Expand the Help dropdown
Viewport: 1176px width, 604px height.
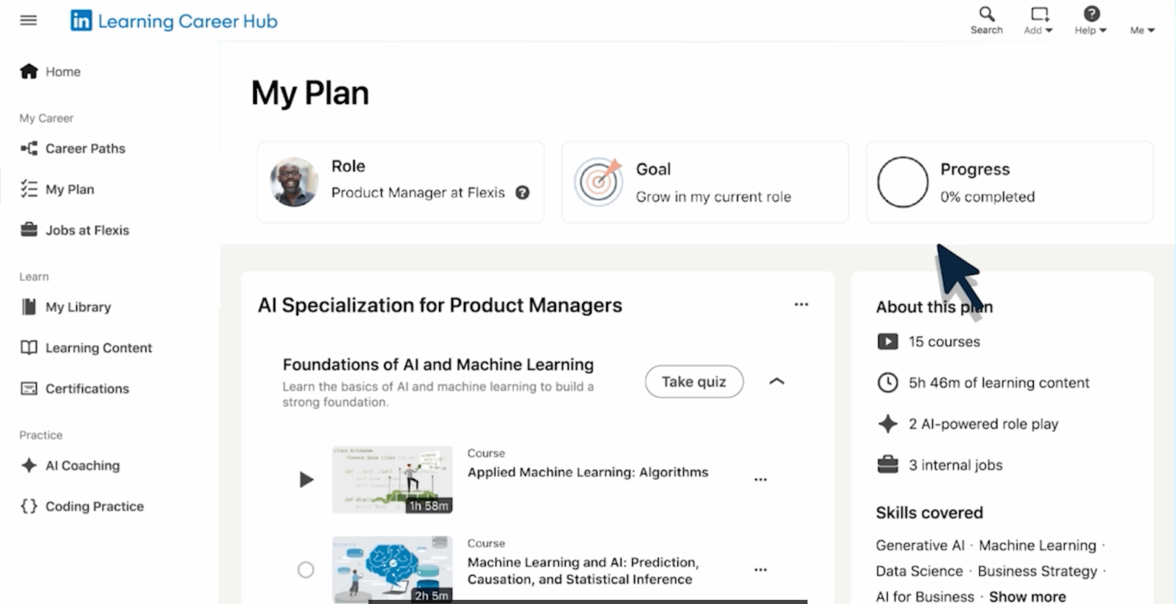(x=1091, y=21)
